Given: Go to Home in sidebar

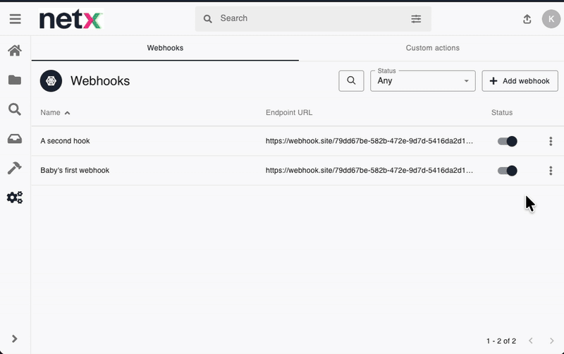Looking at the screenshot, I should point(15,51).
